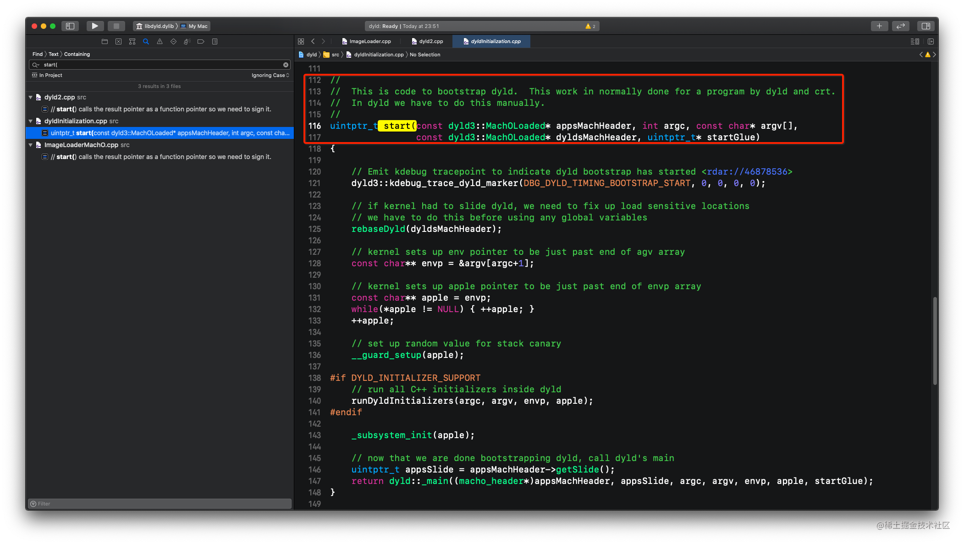Click the warning count indicator in status bar
The height and width of the screenshot is (544, 964).
click(x=590, y=26)
